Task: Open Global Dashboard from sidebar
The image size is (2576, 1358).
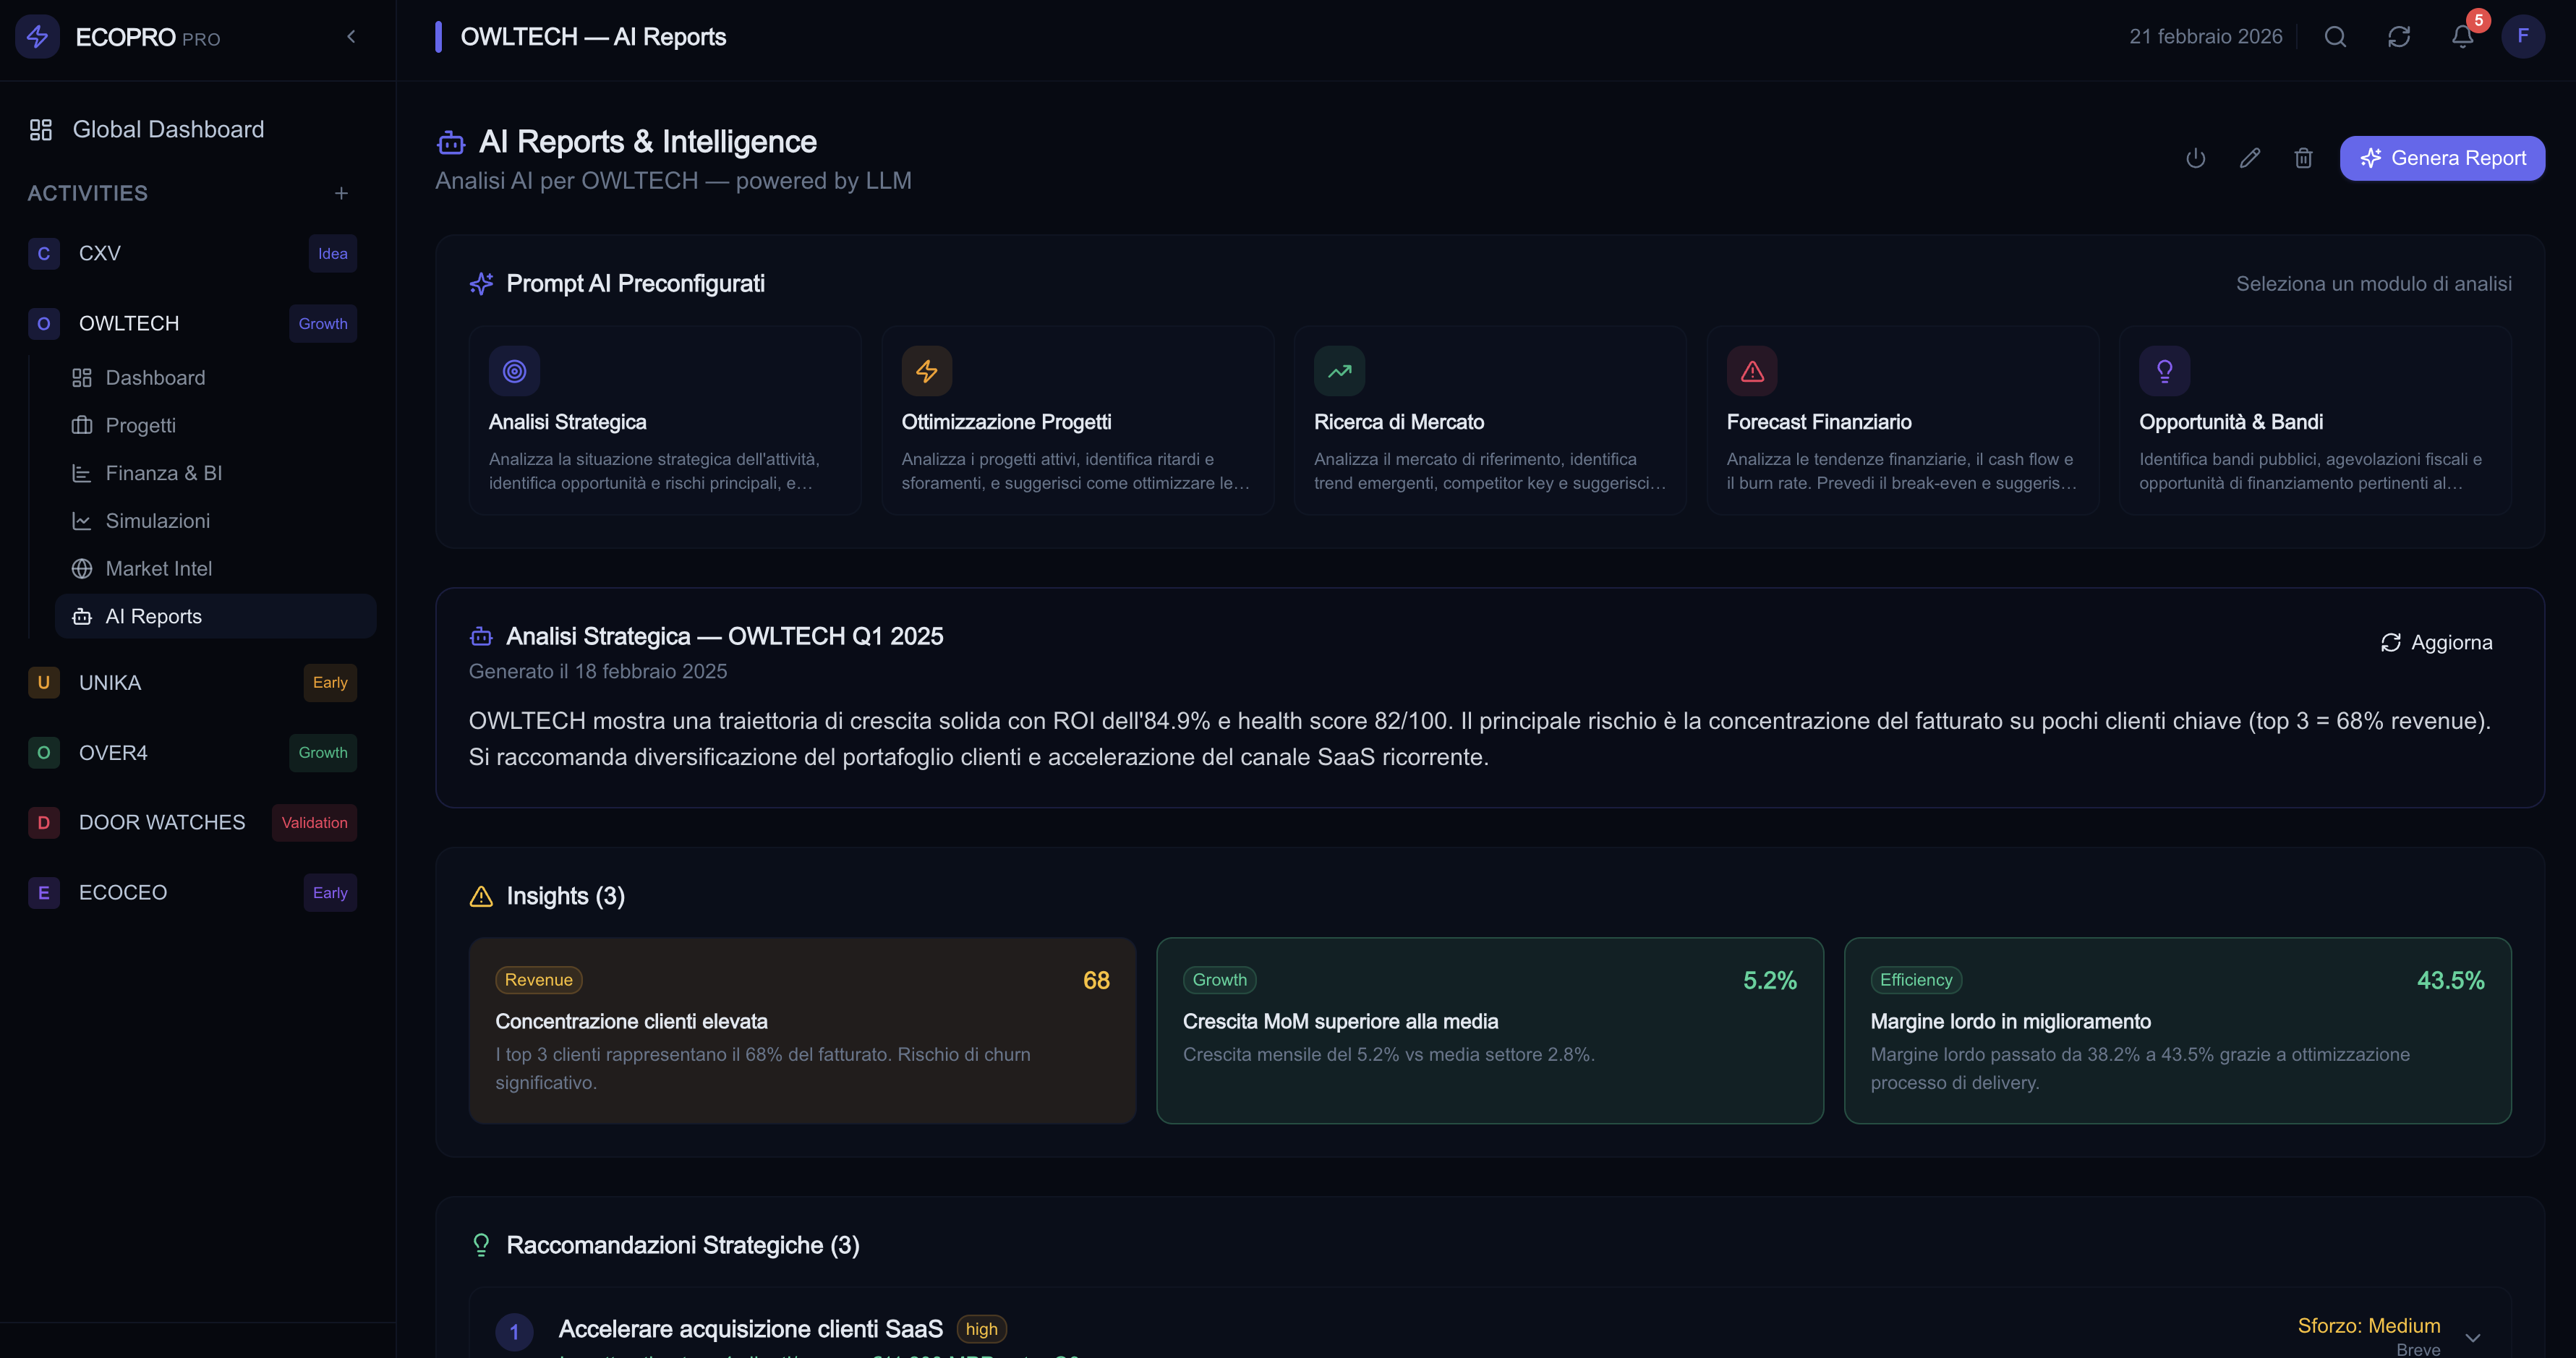Action: (168, 130)
